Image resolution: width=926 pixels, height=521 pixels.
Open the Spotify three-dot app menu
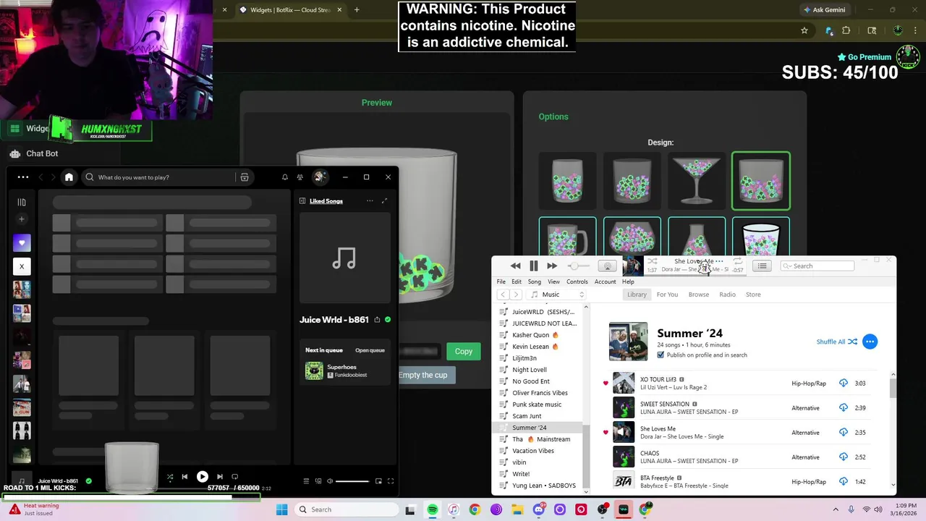pos(23,177)
